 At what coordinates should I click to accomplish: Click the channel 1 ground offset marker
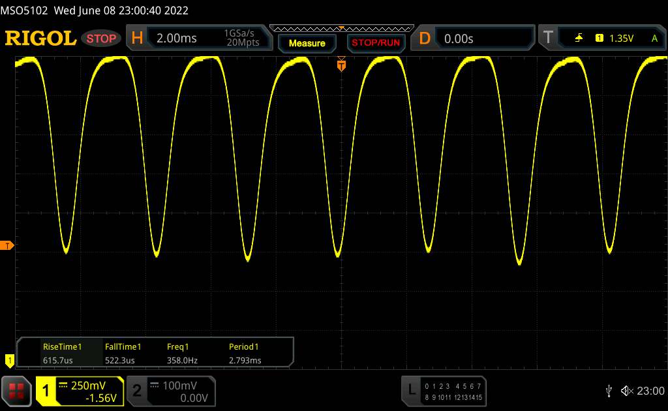9,359
